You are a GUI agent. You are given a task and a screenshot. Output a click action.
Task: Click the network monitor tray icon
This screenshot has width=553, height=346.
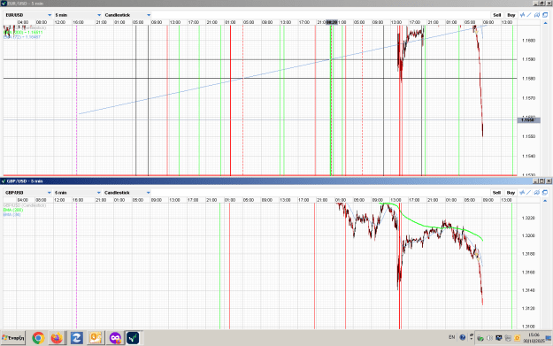(x=499, y=338)
